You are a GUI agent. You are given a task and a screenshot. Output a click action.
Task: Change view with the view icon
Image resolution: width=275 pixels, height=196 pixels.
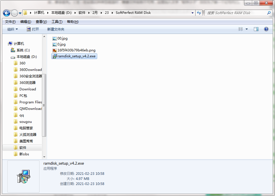click(x=240, y=29)
